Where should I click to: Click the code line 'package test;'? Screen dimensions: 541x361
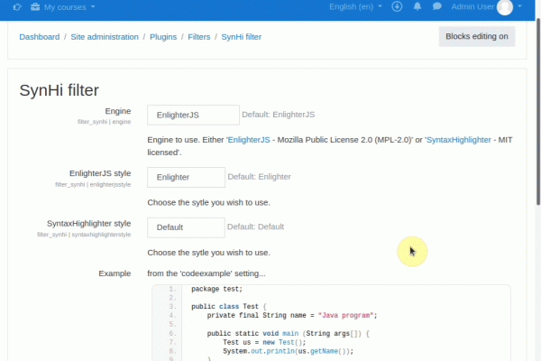tap(217, 289)
